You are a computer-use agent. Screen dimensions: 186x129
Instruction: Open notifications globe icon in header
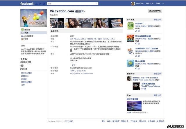(44, 4)
